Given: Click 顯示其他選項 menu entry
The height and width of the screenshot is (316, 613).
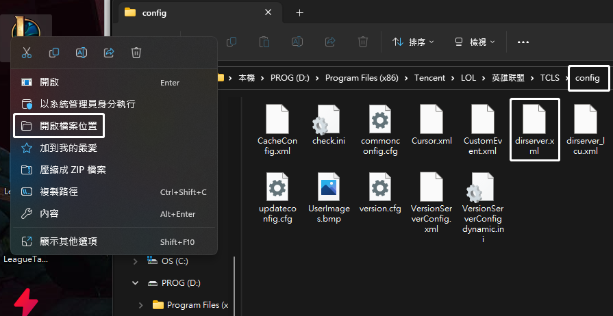Looking at the screenshot, I should [68, 241].
